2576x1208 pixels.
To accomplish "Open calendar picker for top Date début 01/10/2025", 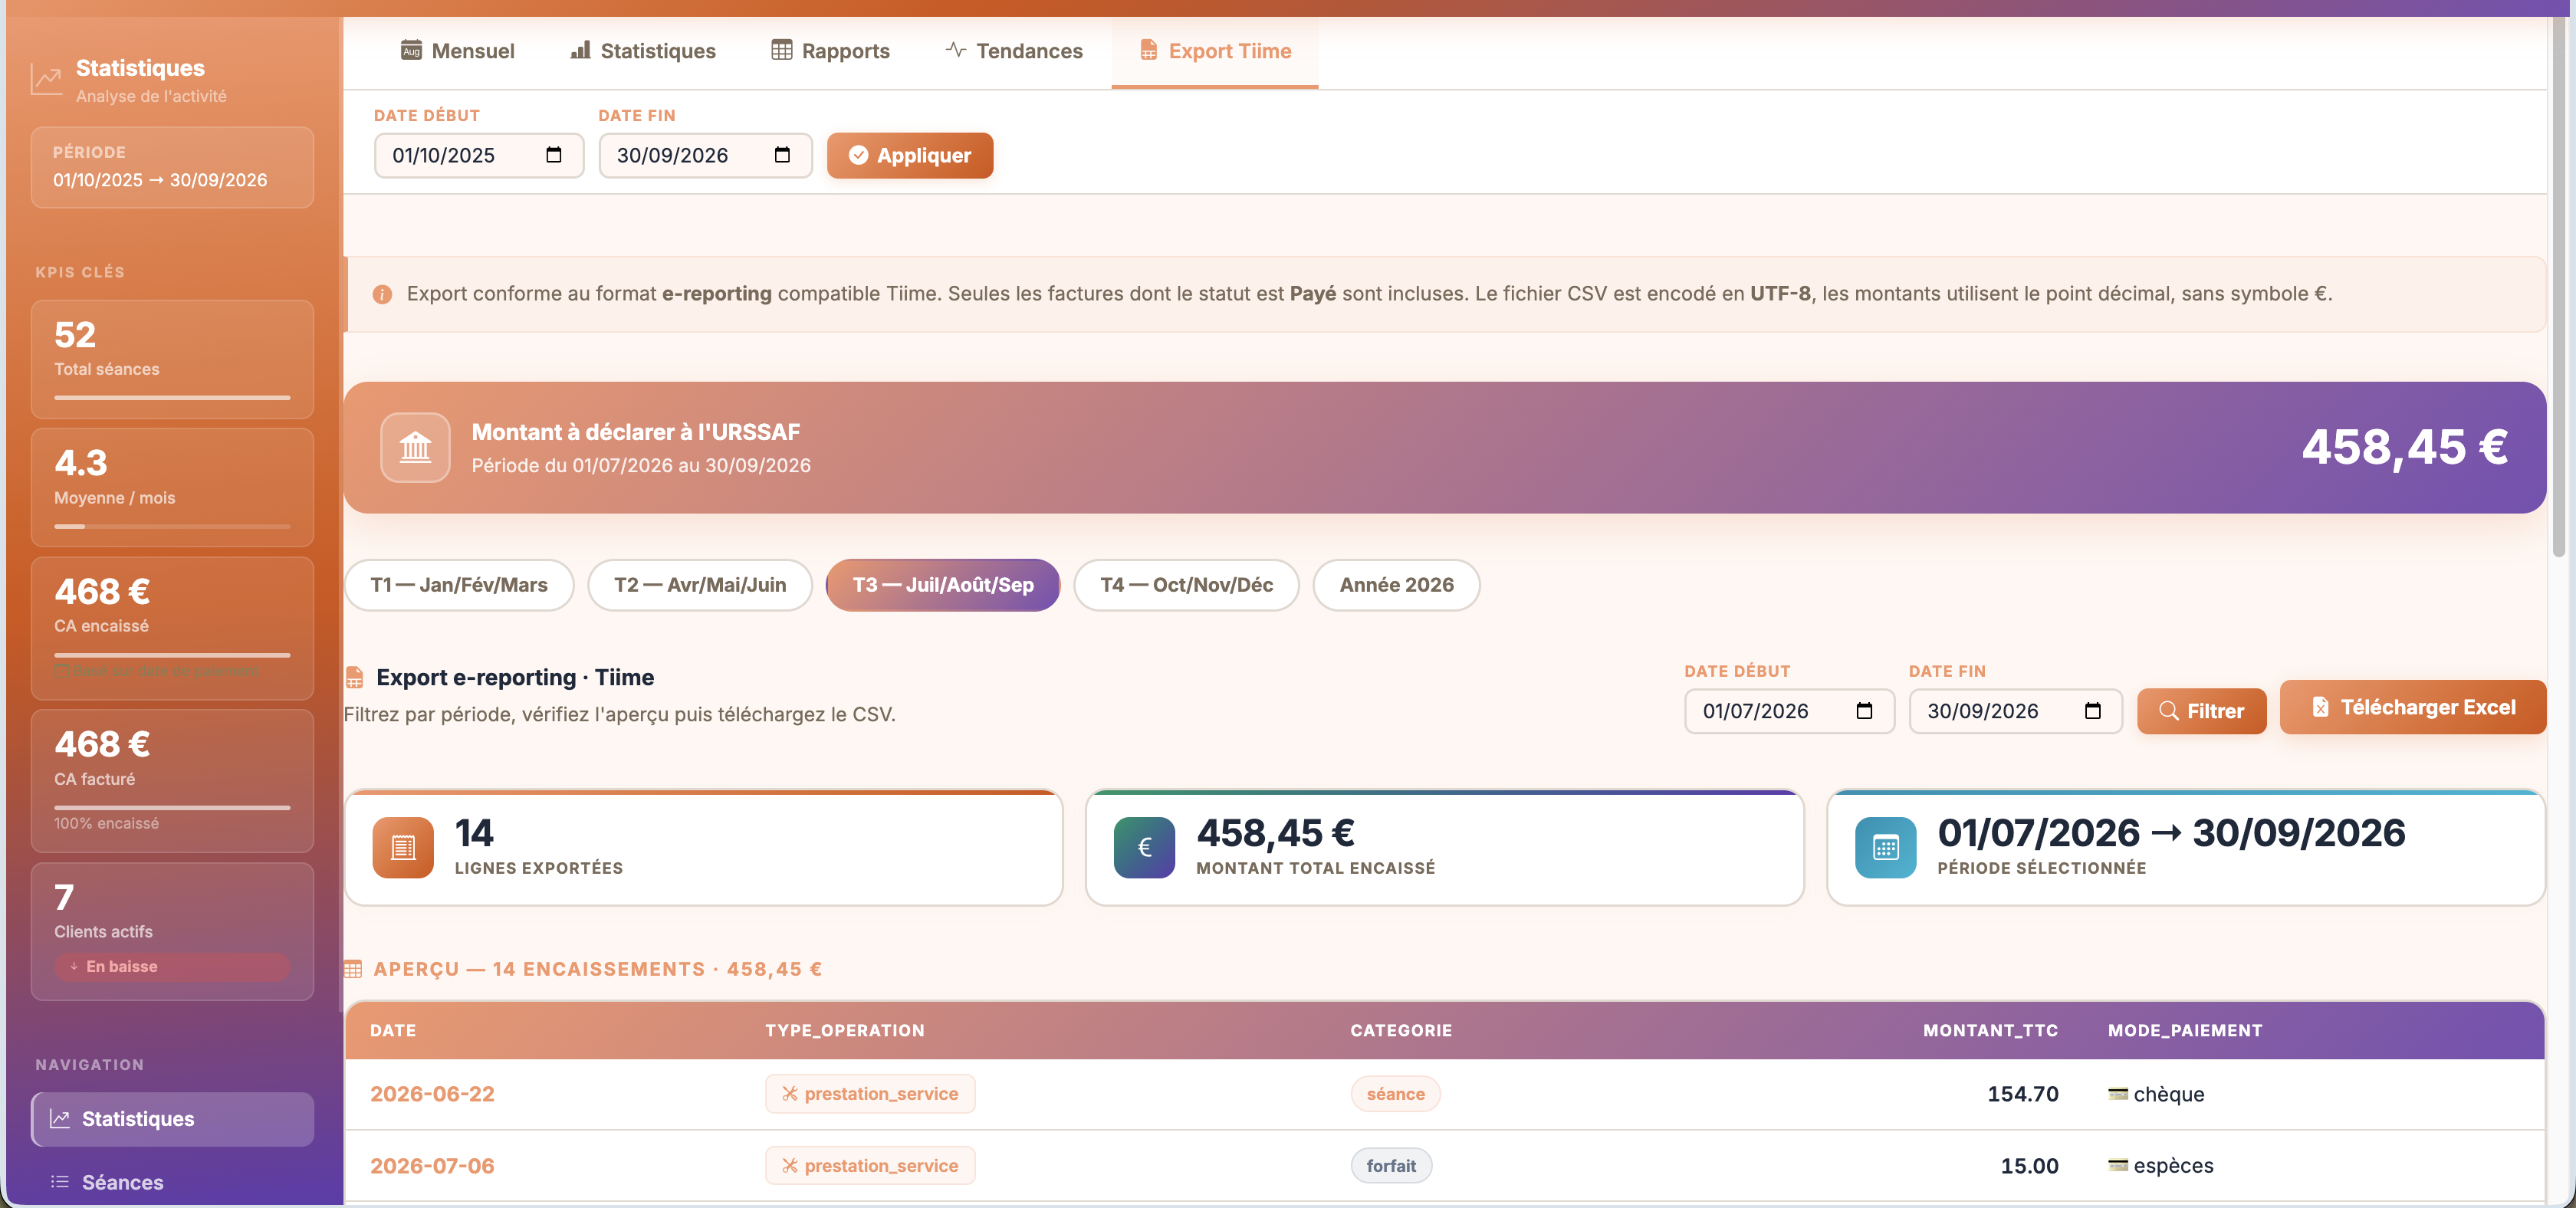I will (554, 155).
